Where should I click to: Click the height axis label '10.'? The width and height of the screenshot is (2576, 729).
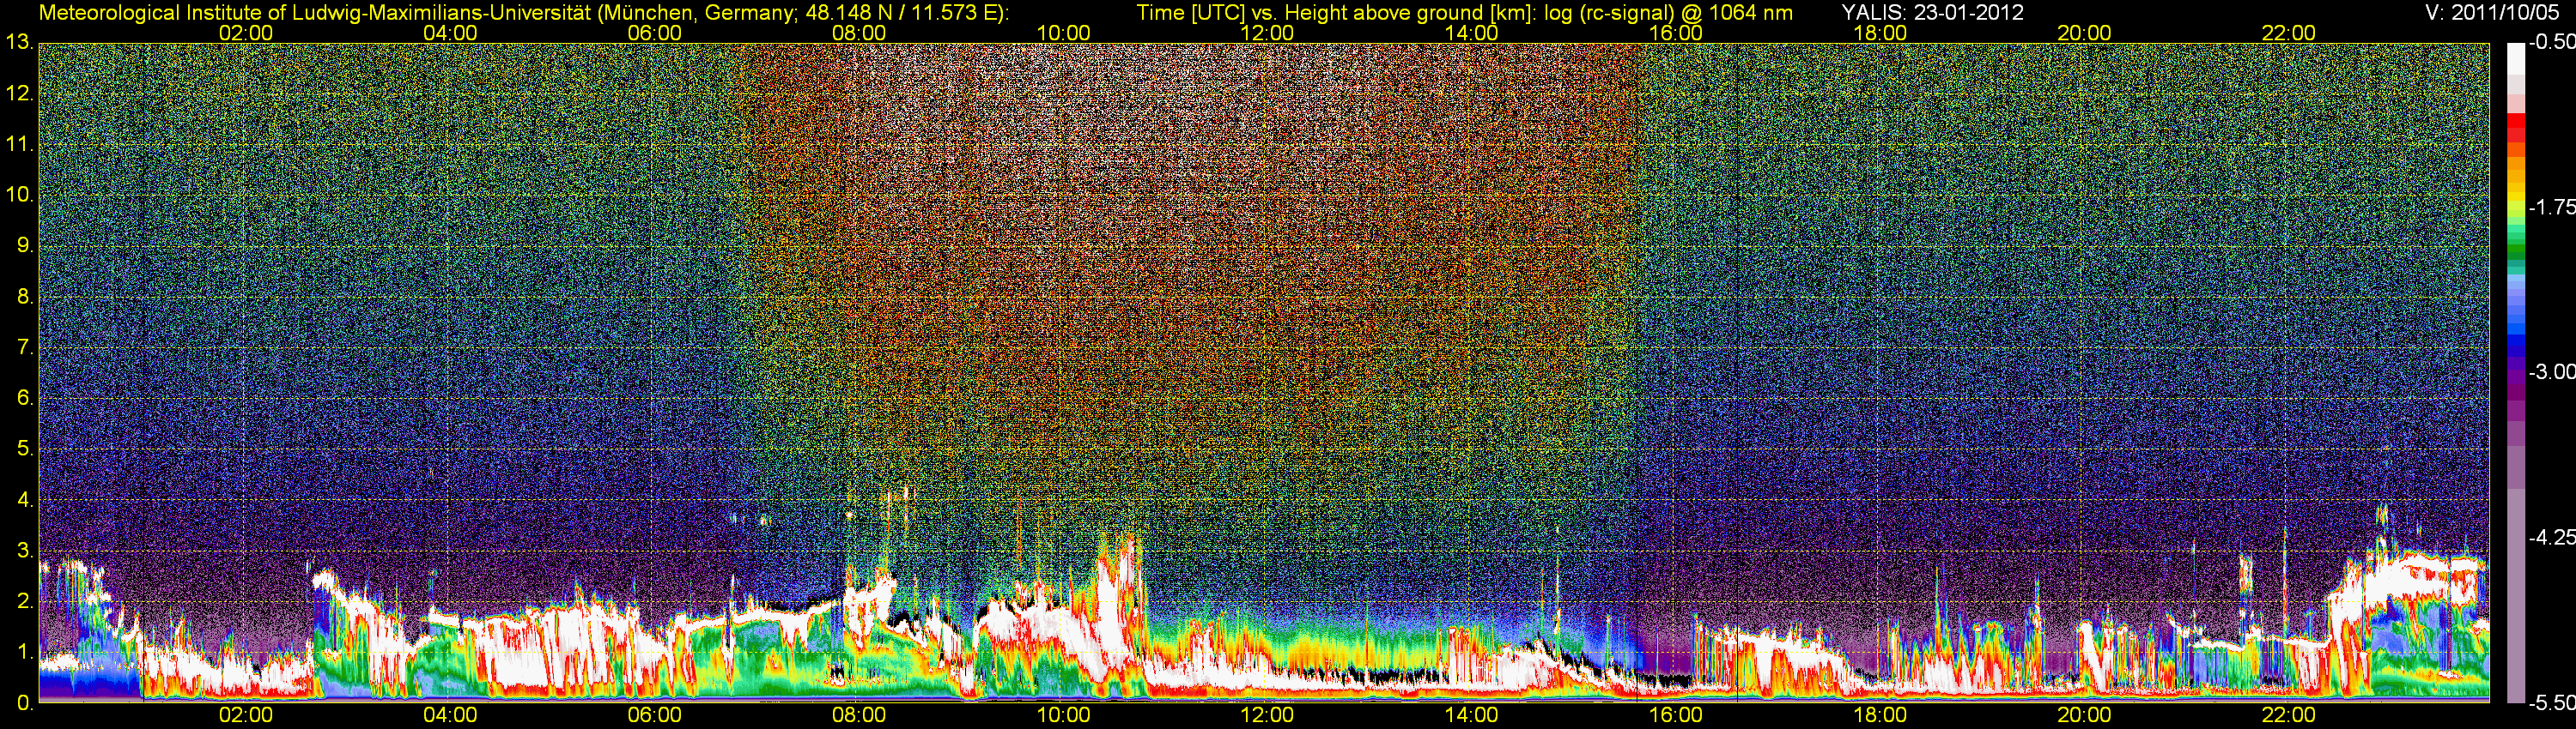(19, 195)
